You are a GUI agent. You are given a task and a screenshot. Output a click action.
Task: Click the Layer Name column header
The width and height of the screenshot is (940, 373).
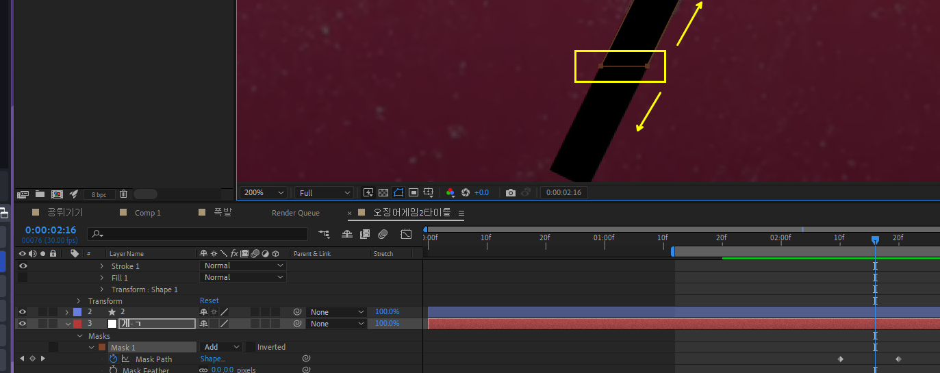click(127, 254)
